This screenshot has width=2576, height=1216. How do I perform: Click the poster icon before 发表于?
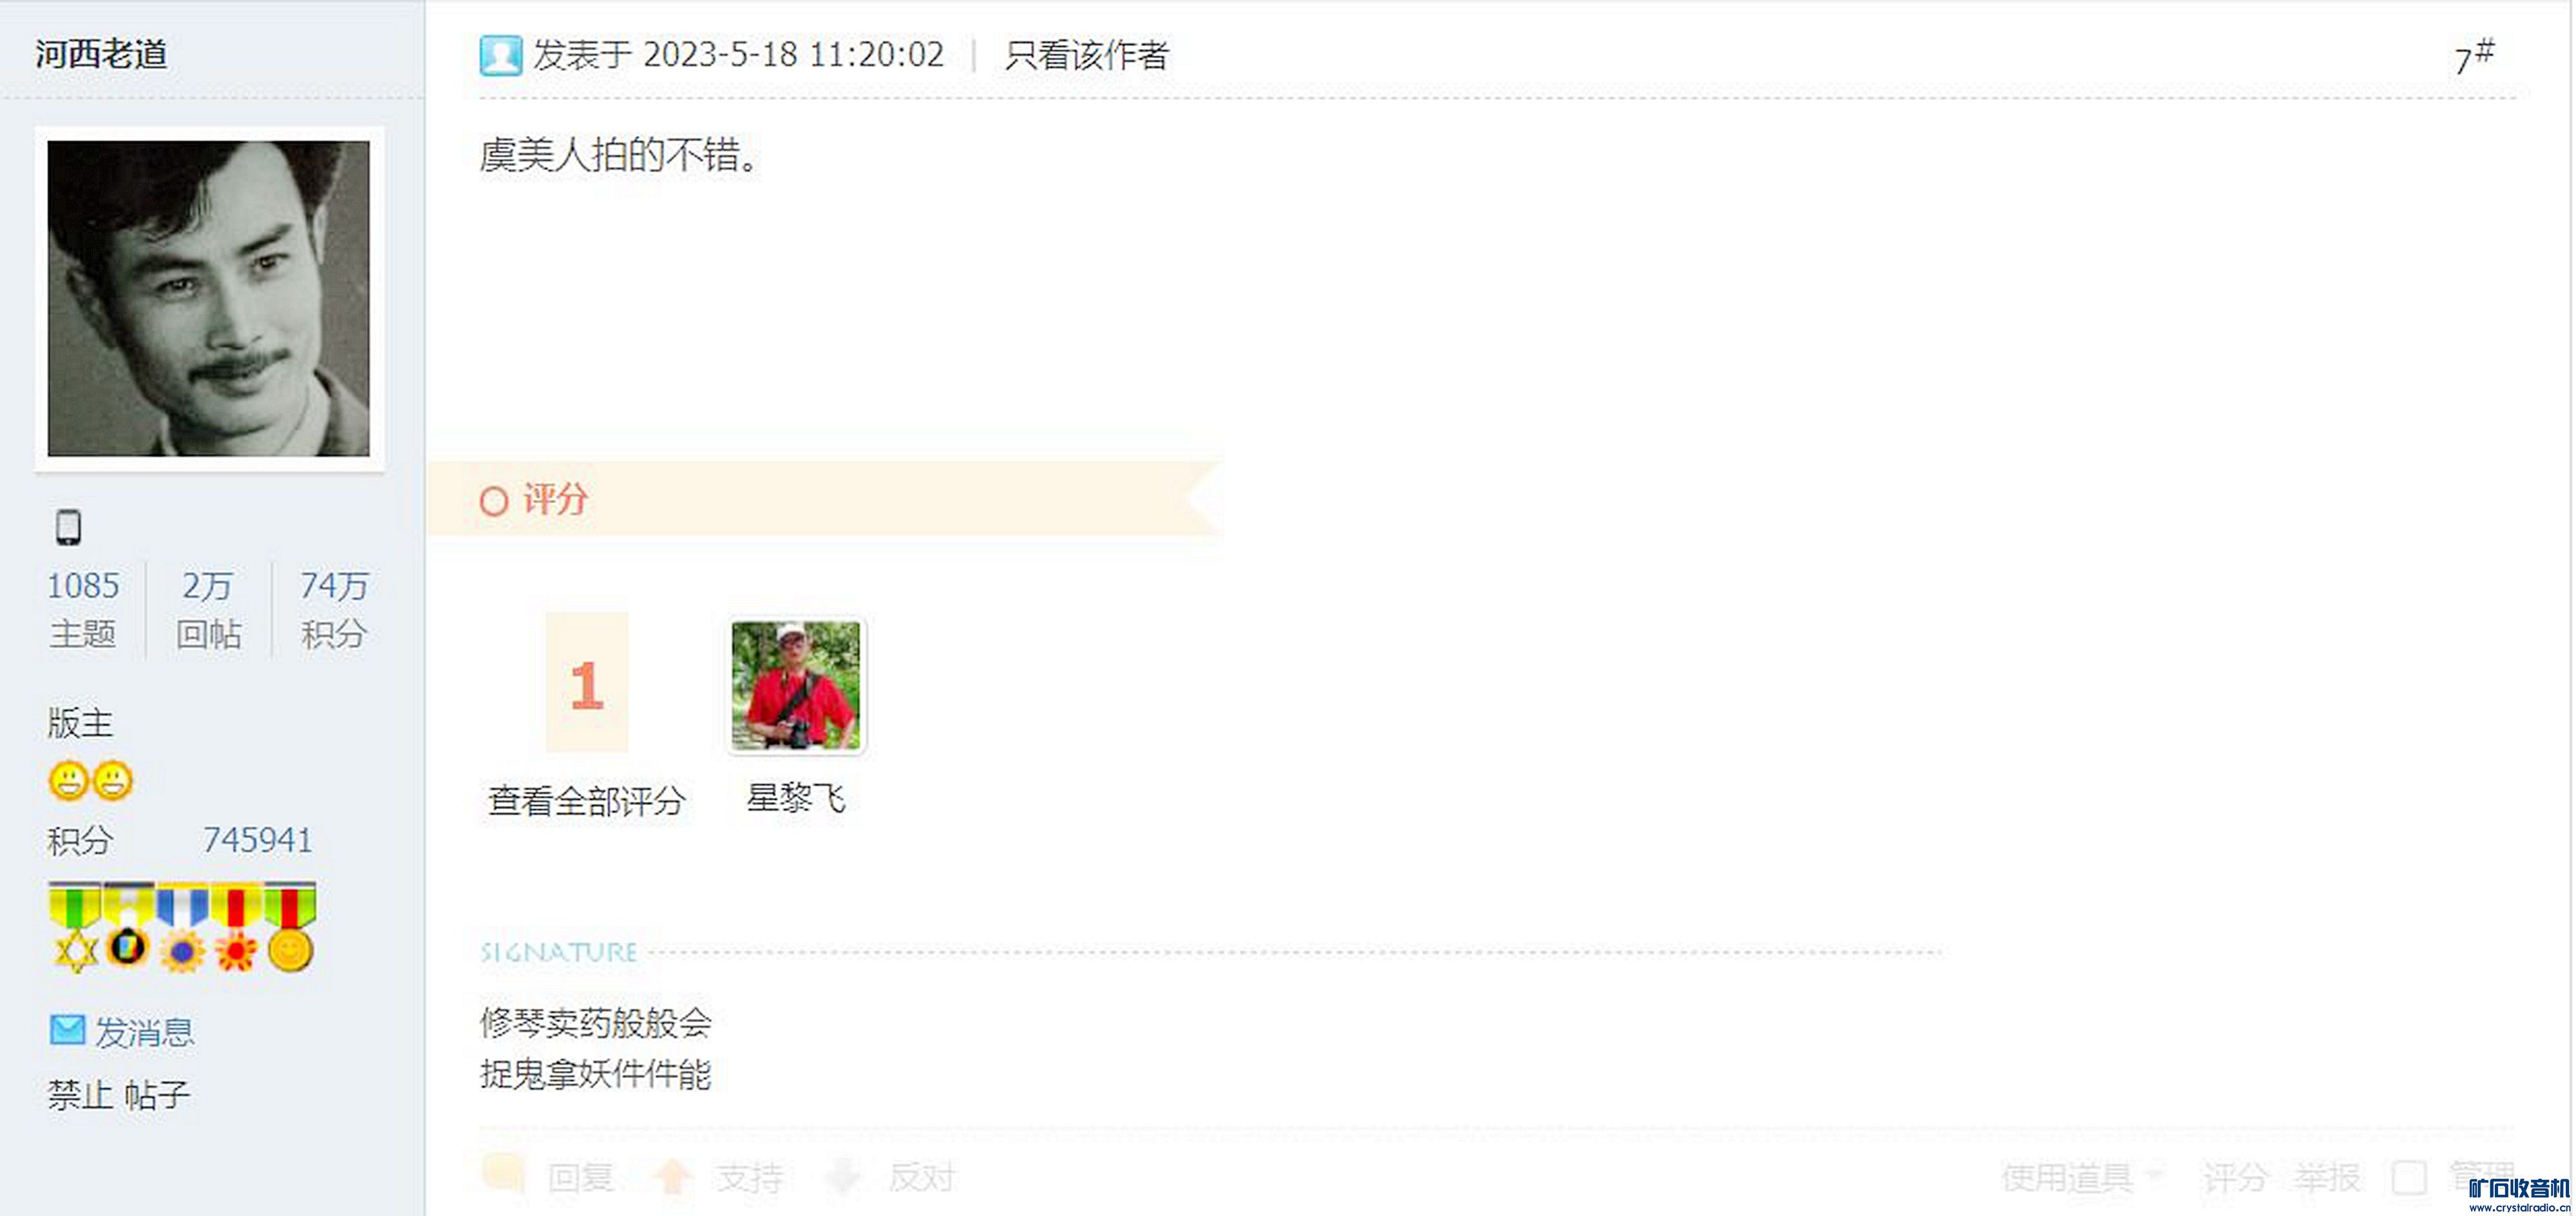(x=501, y=56)
